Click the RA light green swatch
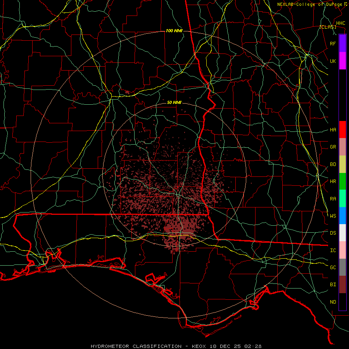349x349 pixels. tap(342, 199)
